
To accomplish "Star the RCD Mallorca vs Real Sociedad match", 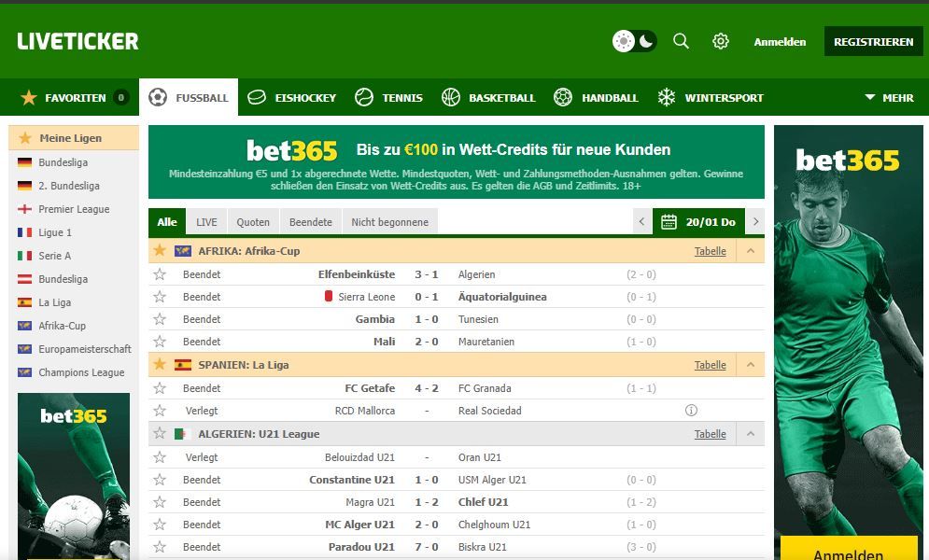I will (x=160, y=411).
